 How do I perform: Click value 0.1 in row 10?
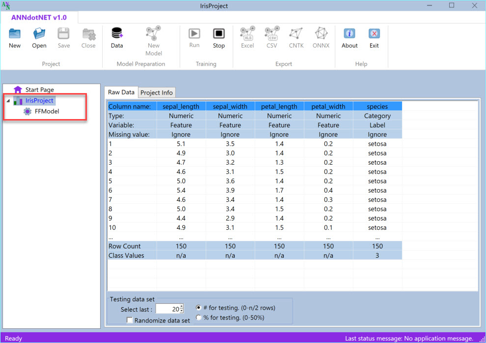[x=328, y=227]
